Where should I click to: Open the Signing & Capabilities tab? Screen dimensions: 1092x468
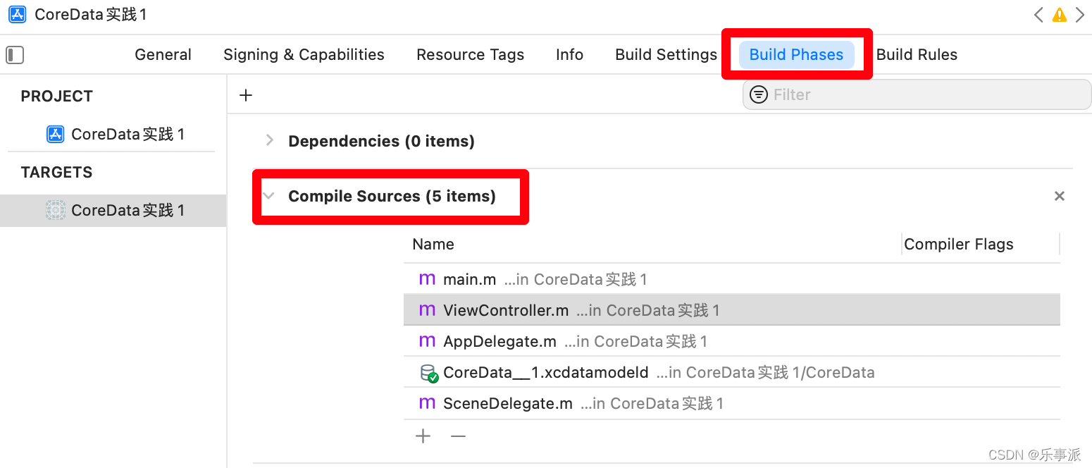[x=304, y=55]
